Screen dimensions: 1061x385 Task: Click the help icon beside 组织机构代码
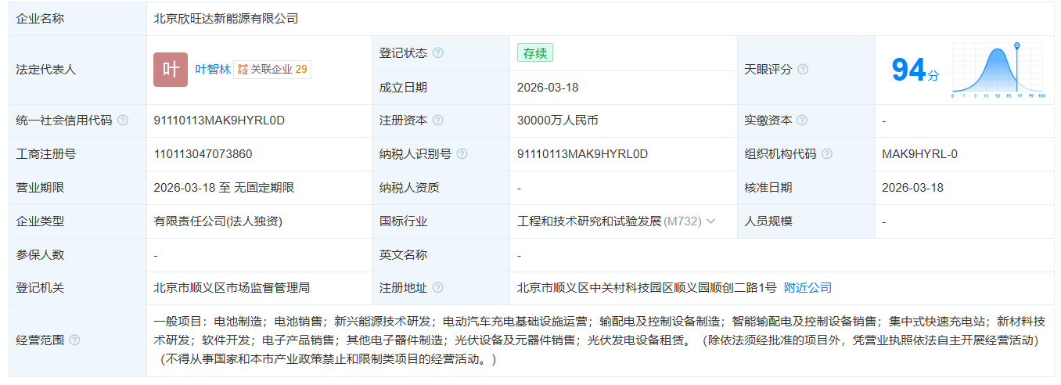[827, 154]
